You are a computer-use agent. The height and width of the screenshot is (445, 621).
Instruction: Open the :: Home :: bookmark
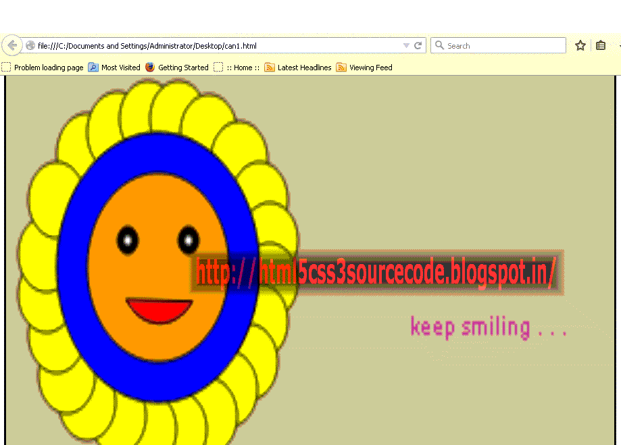point(237,68)
